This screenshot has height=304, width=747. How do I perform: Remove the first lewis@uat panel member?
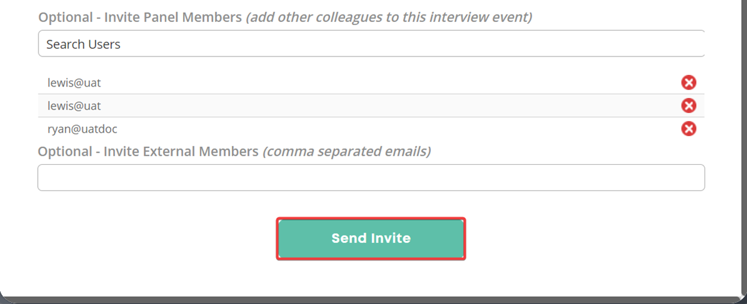pyautogui.click(x=689, y=83)
